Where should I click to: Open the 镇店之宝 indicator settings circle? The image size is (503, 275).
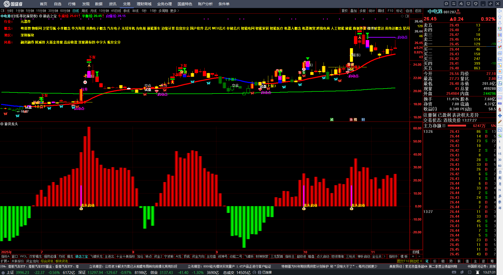pyautogui.click(x=41, y=16)
